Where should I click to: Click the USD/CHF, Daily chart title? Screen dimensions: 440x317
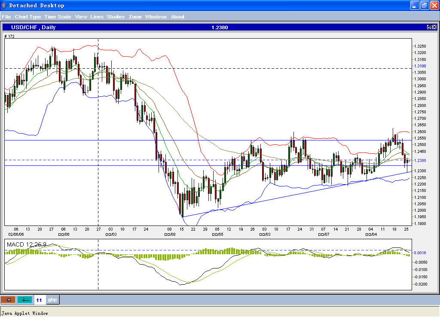click(x=33, y=27)
